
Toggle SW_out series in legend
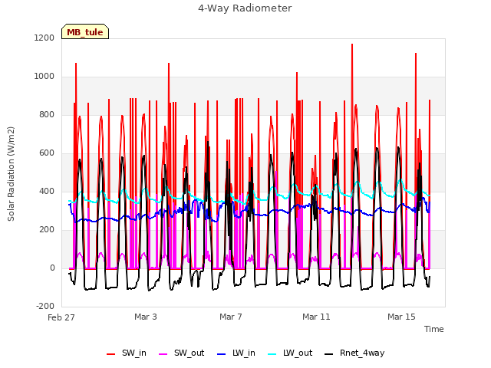[x=182, y=353]
